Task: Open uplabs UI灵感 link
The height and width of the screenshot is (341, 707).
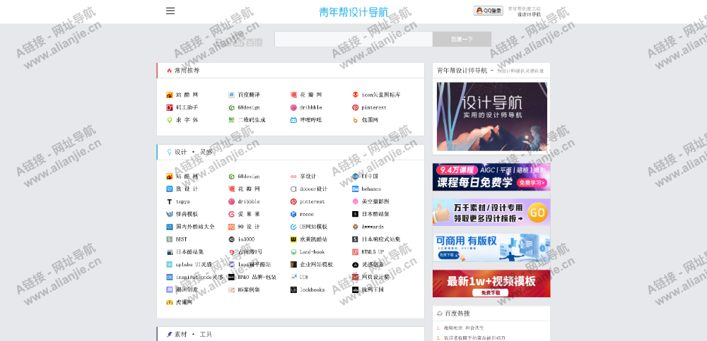Action: pos(194,265)
